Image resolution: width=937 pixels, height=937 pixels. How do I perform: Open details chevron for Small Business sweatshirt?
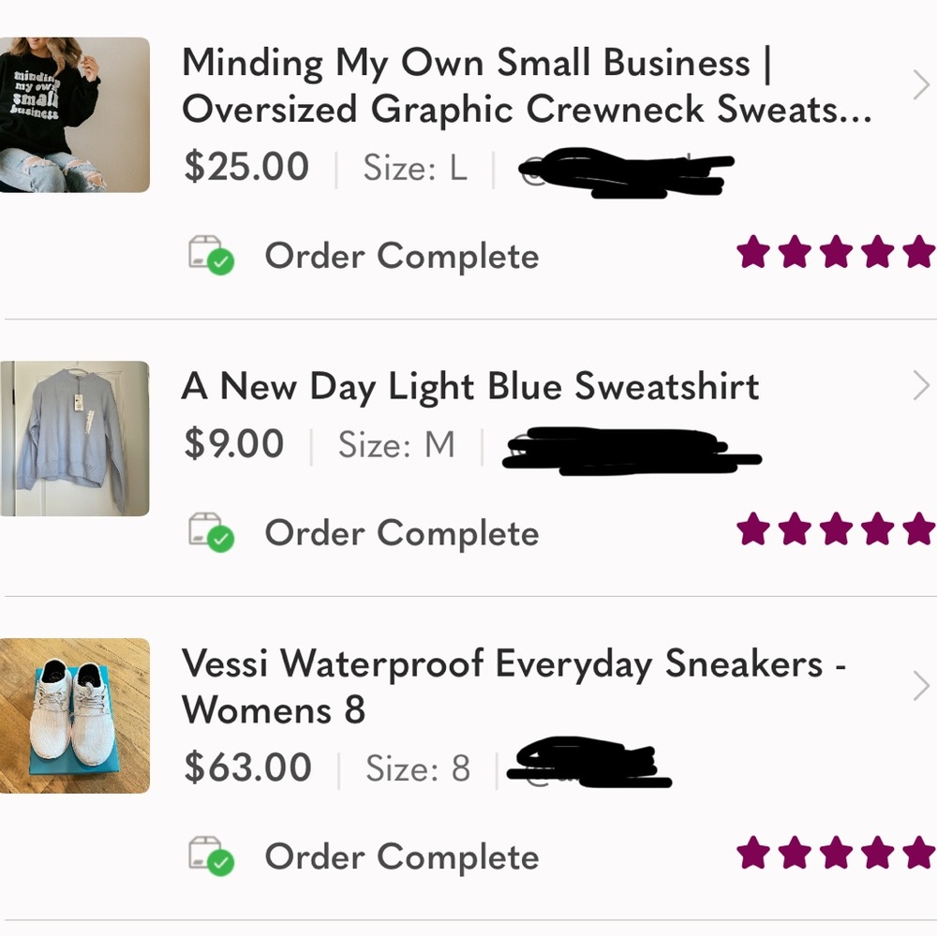point(920,87)
